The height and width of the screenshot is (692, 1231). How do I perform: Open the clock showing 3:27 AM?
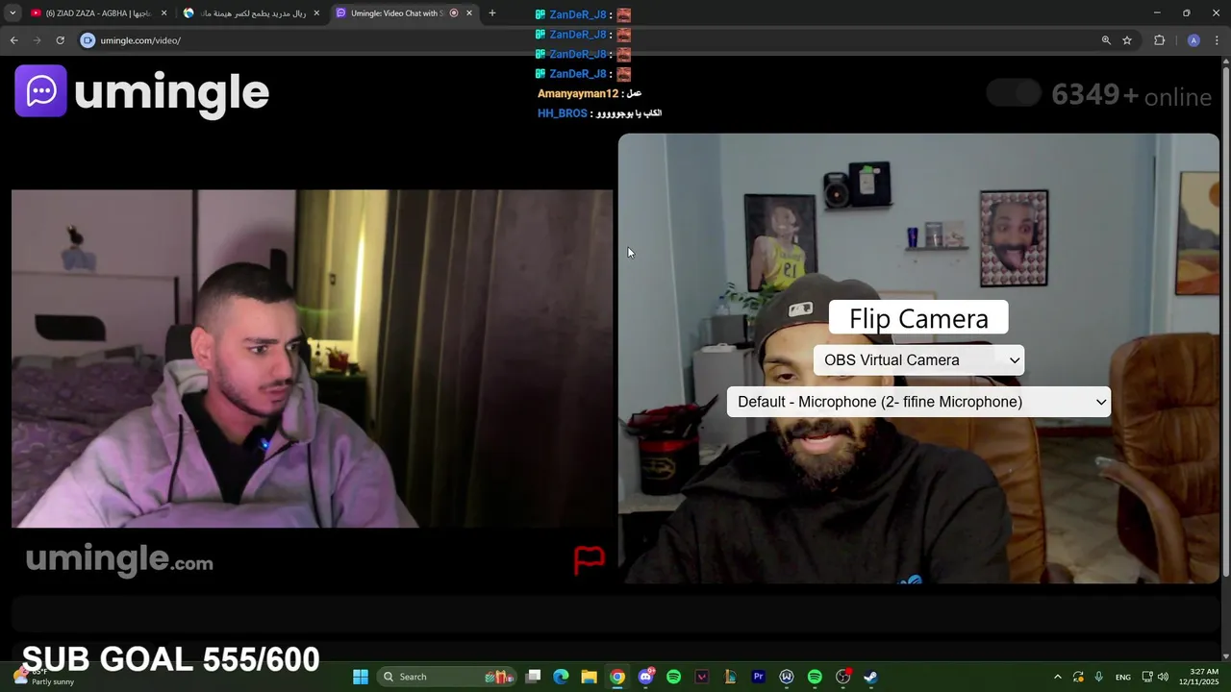[x=1204, y=677]
